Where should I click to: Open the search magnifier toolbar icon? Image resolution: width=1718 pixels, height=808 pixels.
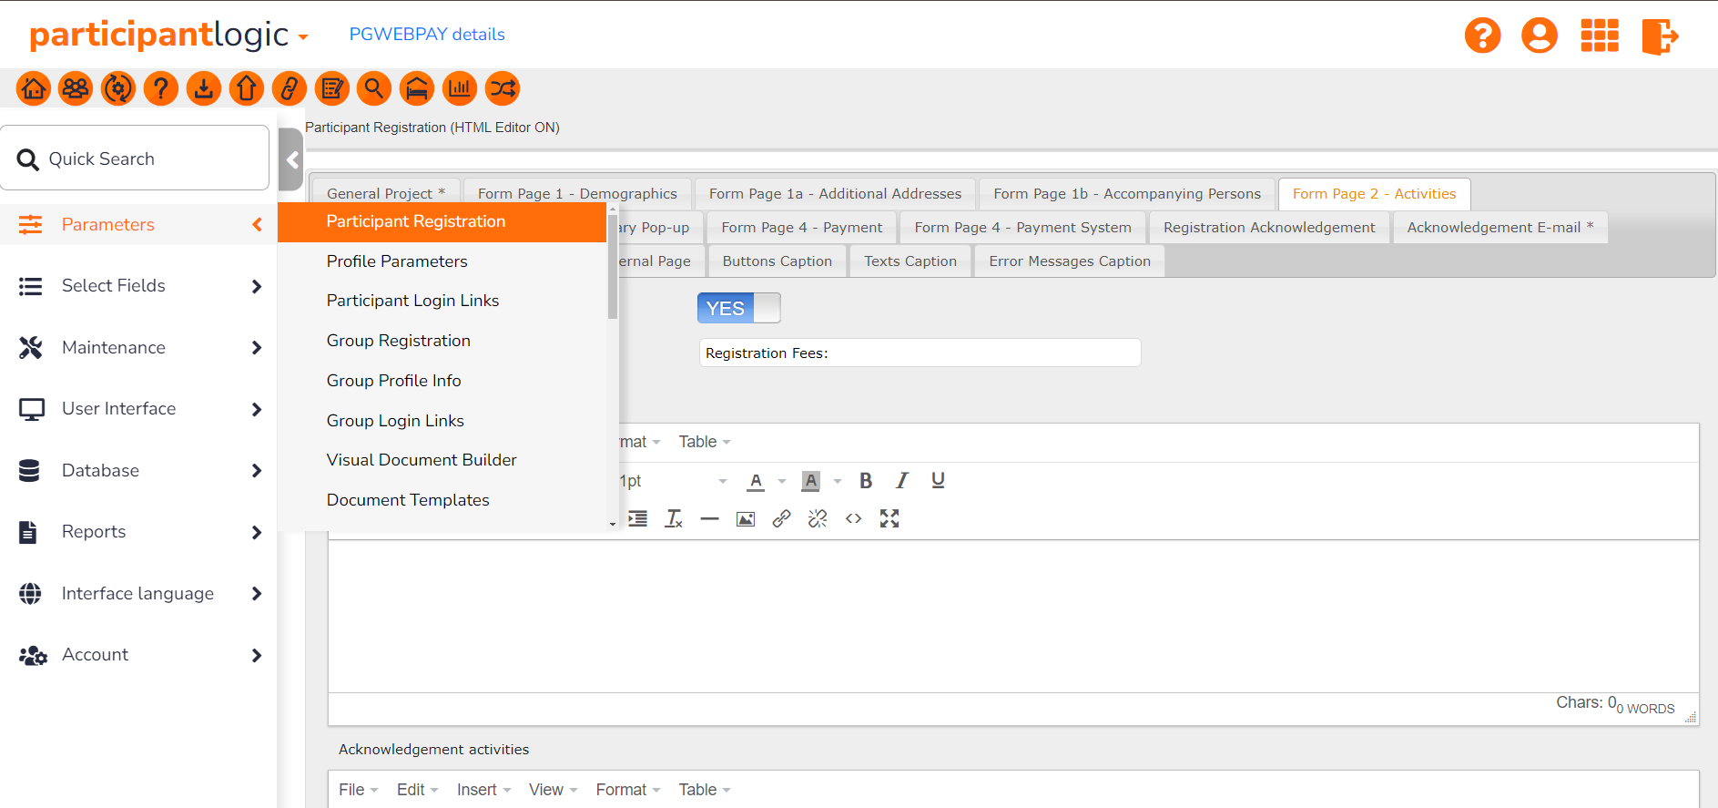(x=373, y=88)
